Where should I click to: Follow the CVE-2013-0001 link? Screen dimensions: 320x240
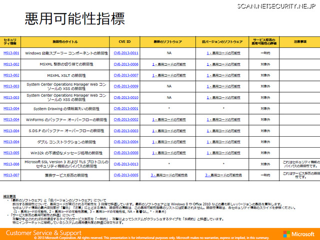(126, 109)
